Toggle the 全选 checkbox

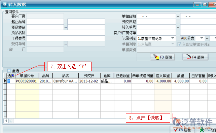9,71
